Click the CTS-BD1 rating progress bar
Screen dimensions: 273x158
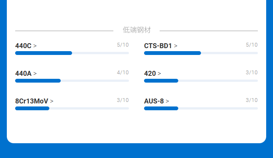click(x=201, y=53)
